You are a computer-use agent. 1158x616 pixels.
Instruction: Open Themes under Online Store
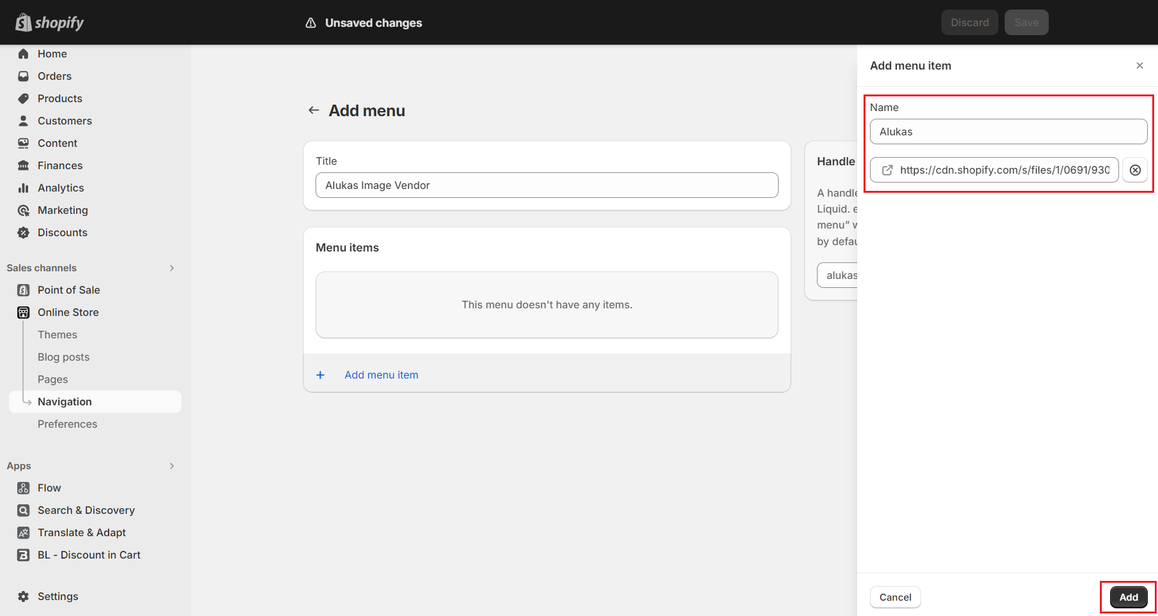57,335
